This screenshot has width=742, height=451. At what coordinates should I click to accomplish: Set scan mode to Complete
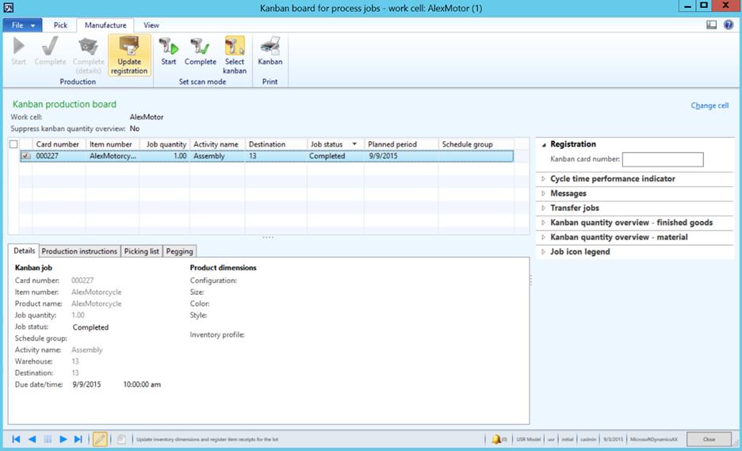click(x=201, y=51)
